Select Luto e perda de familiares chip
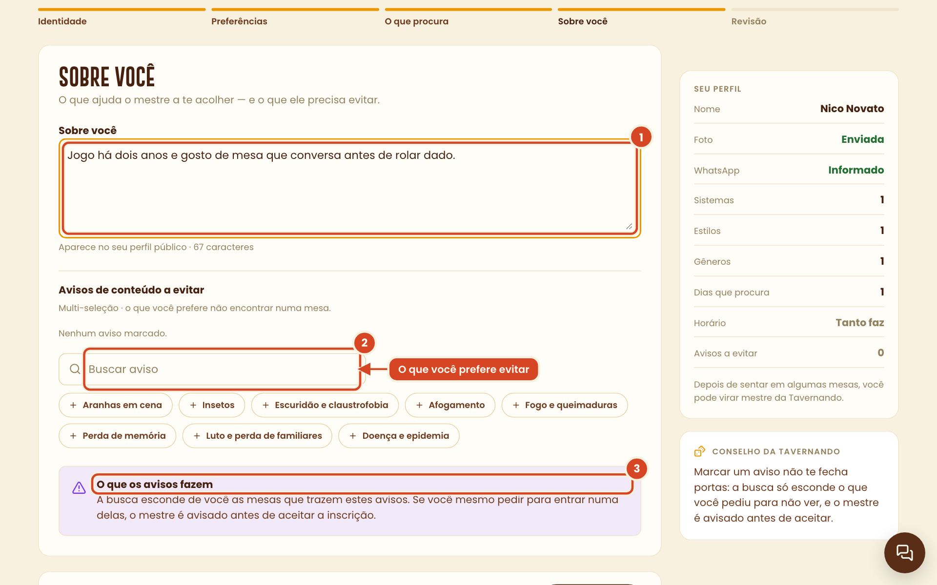The height and width of the screenshot is (585, 937). tap(257, 436)
